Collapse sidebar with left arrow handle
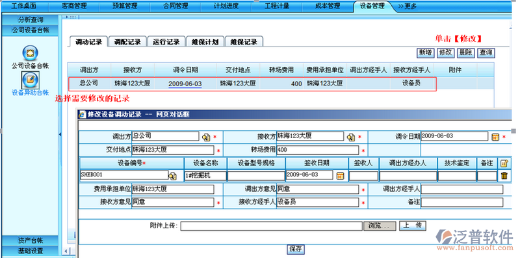Screen dimensions: 520x258 (x=60, y=134)
